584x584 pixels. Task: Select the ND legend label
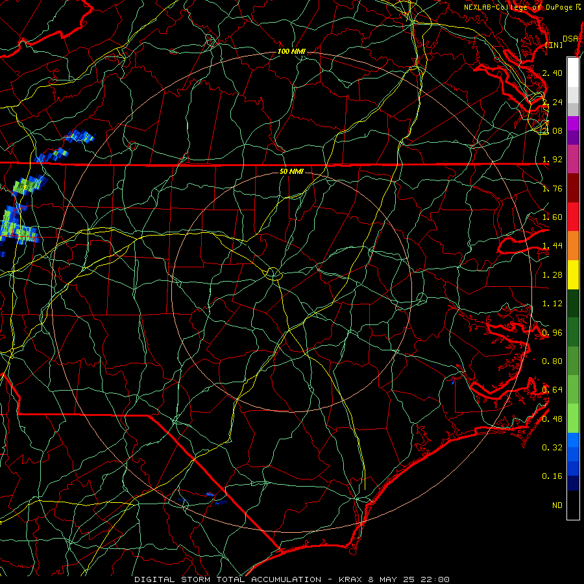pos(557,505)
